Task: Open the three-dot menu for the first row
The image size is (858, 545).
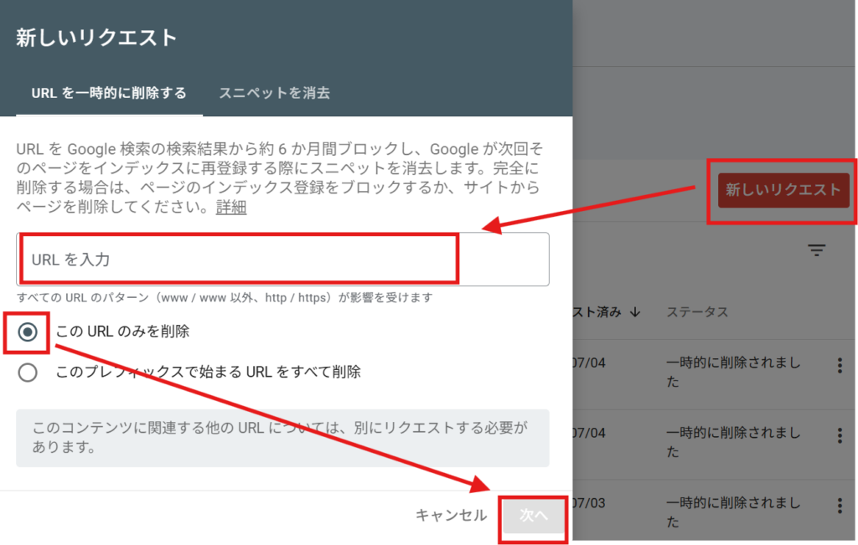Action: (840, 365)
